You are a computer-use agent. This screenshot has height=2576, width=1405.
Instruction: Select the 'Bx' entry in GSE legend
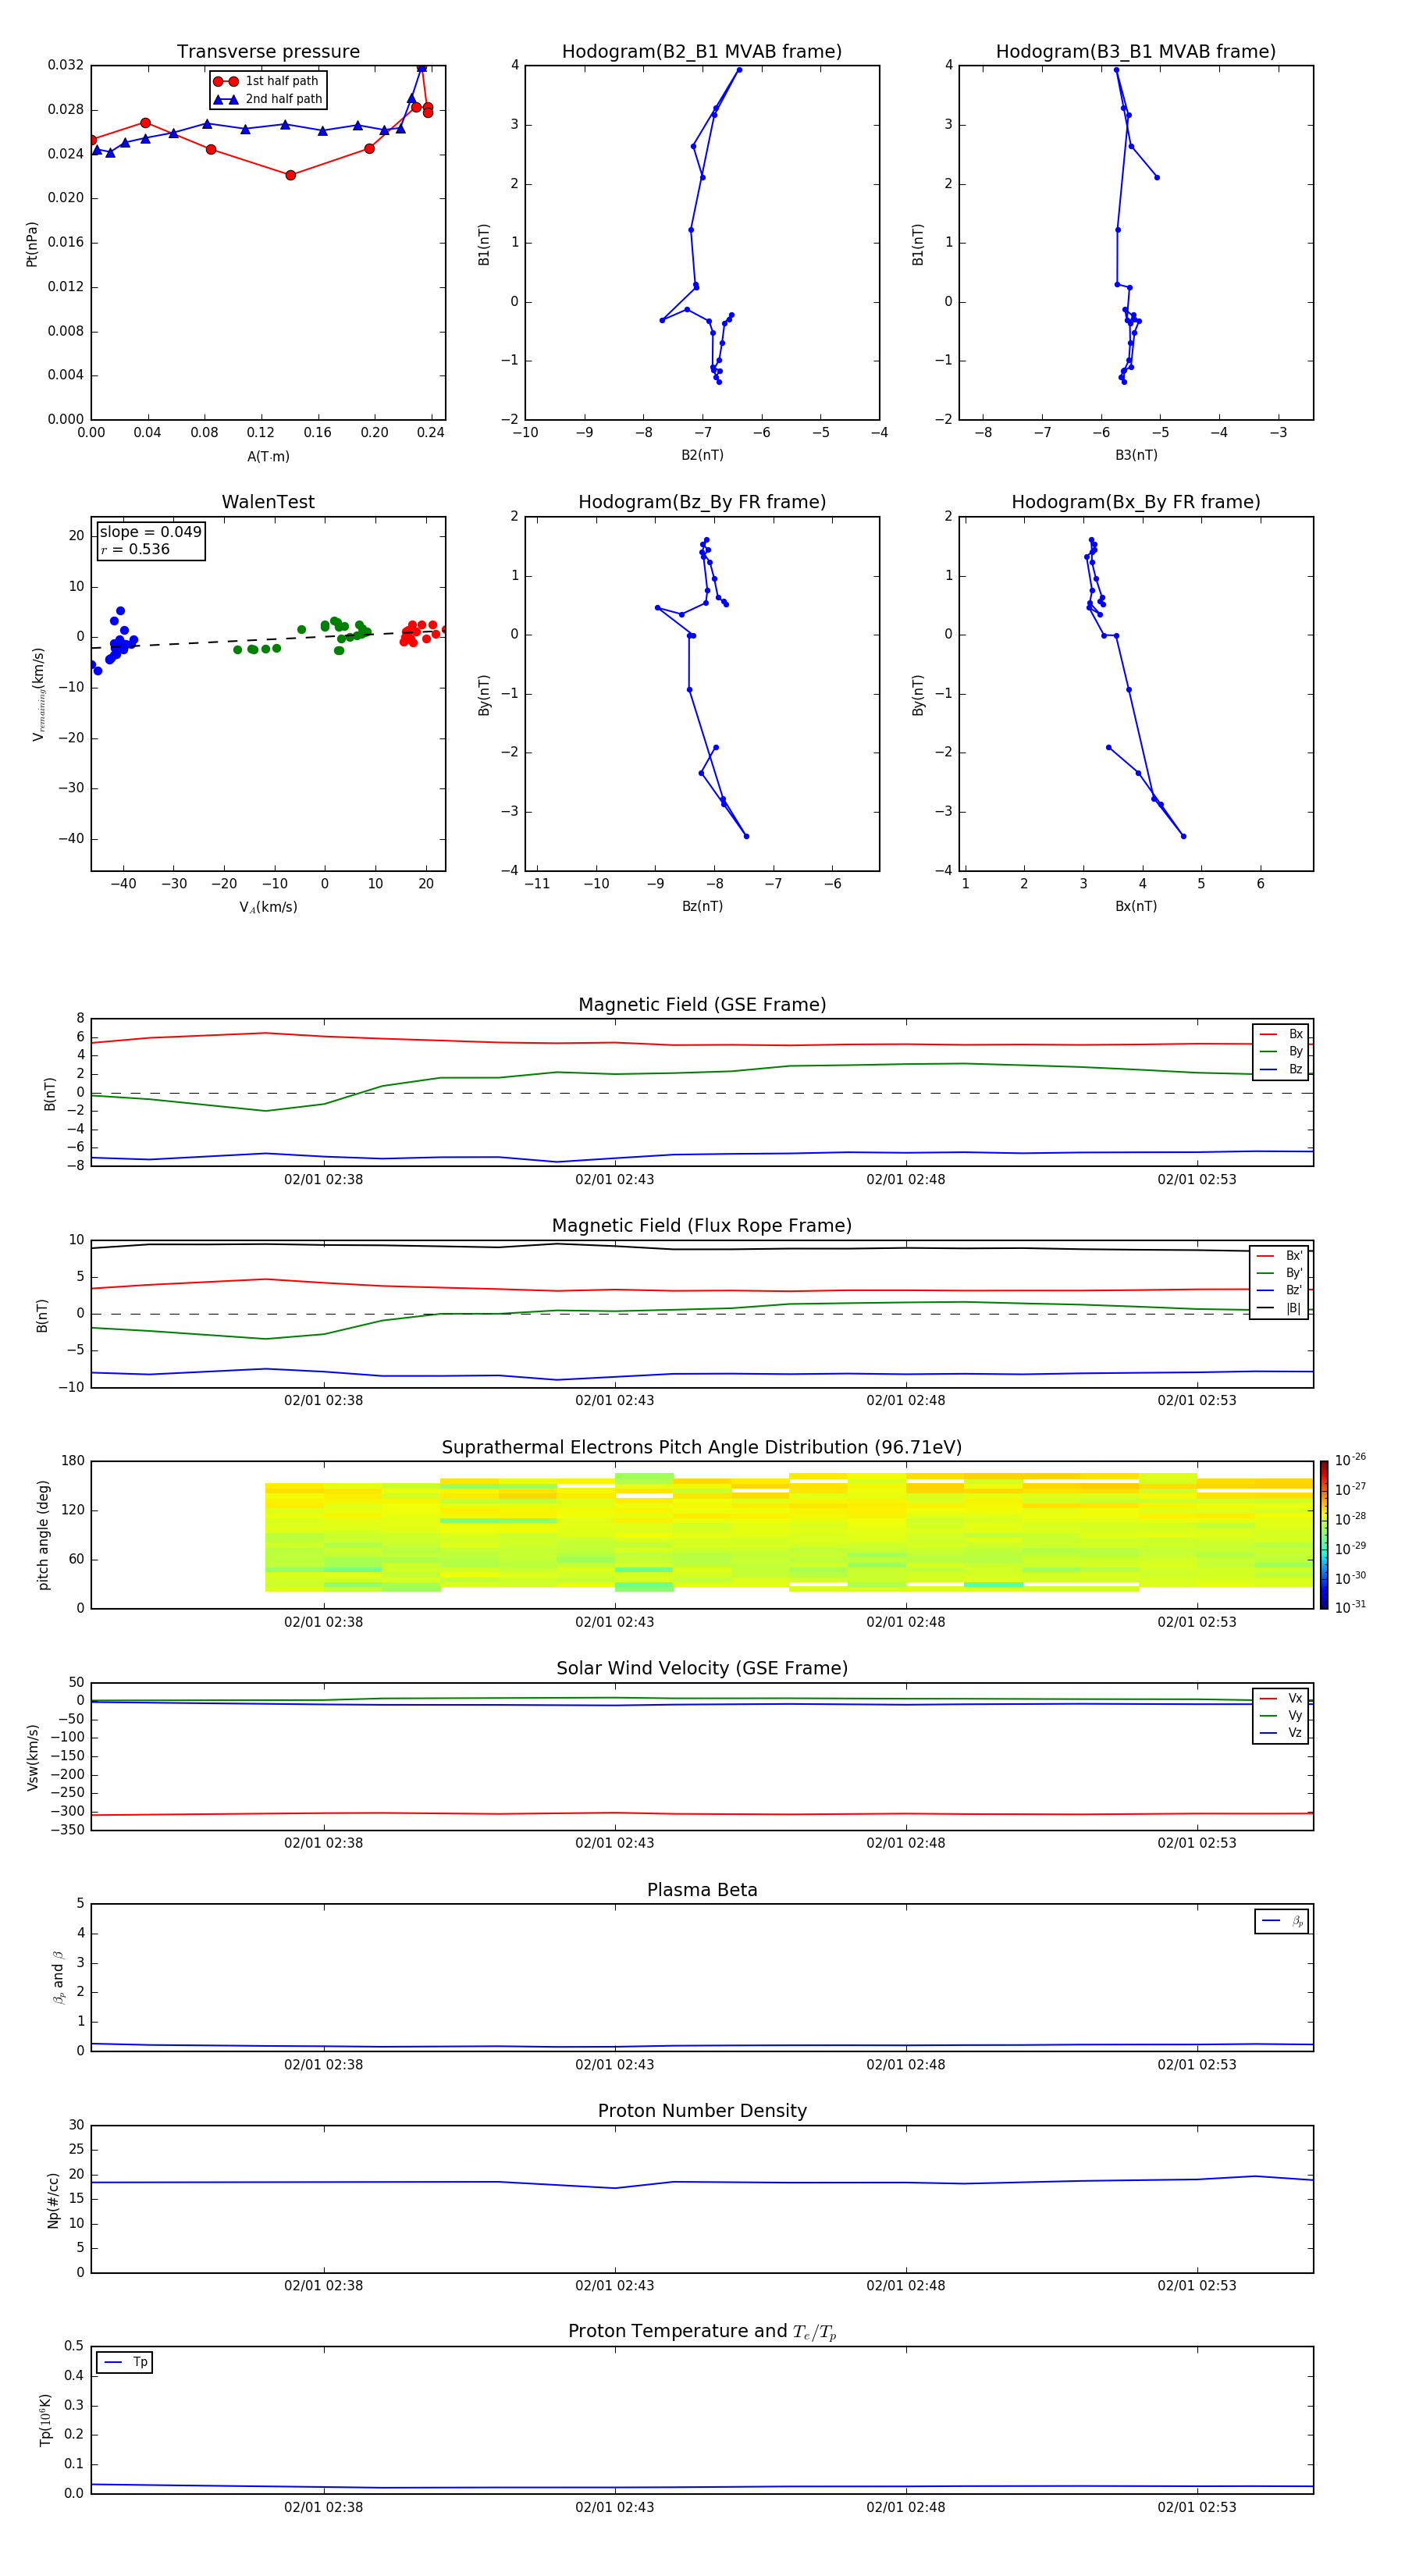pos(1281,1034)
